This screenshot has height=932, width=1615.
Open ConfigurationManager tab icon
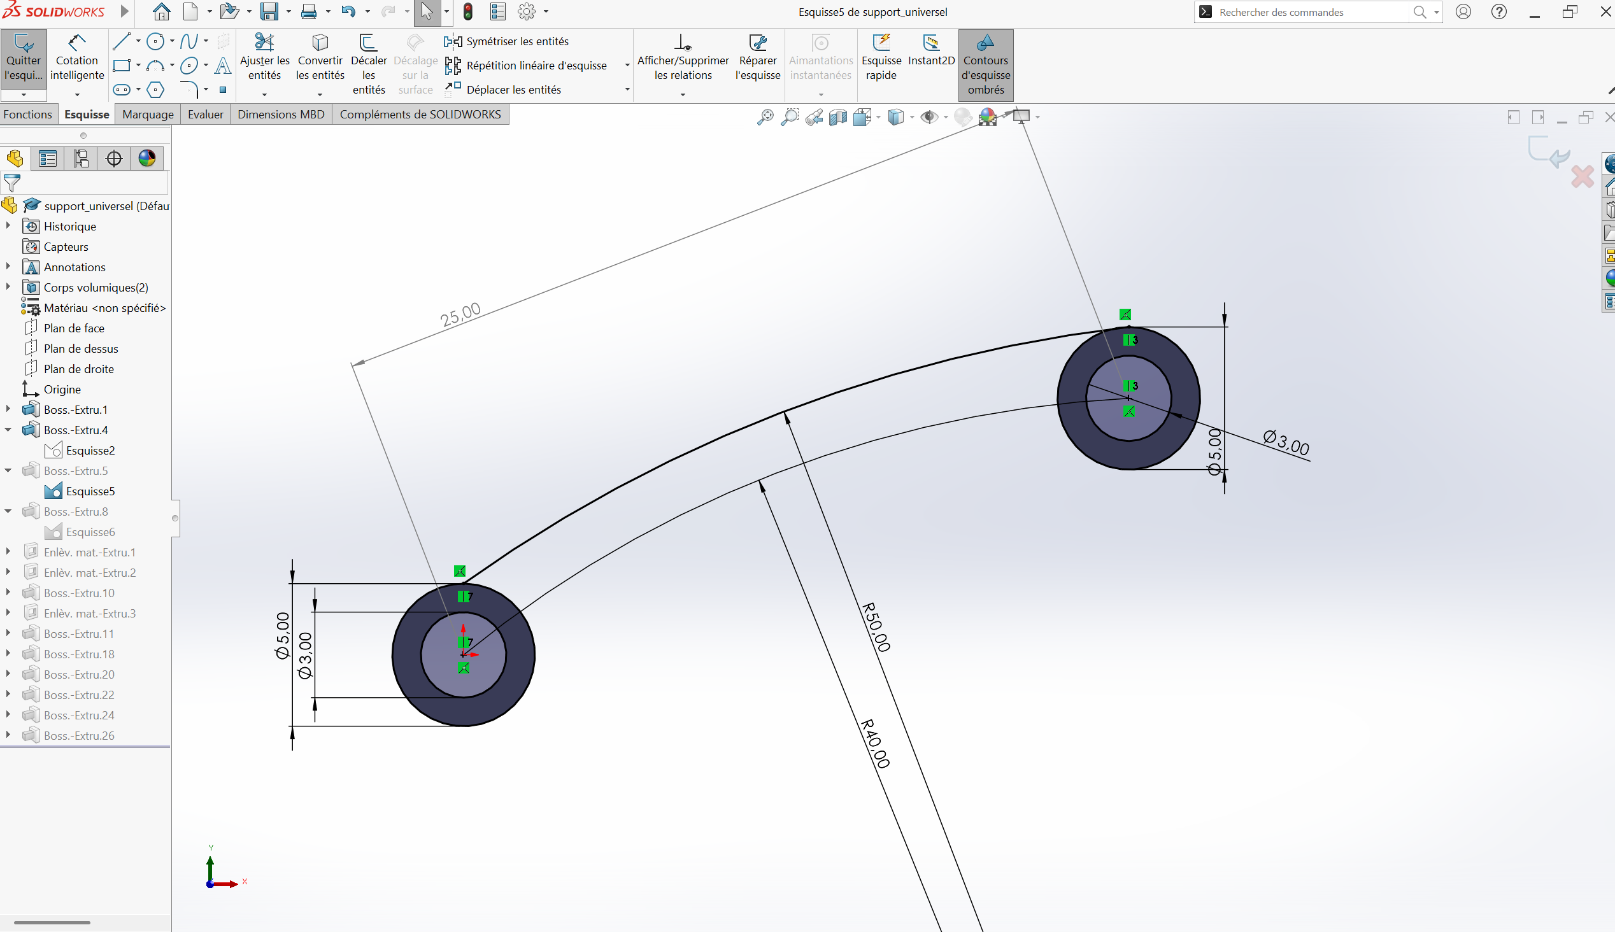point(81,158)
